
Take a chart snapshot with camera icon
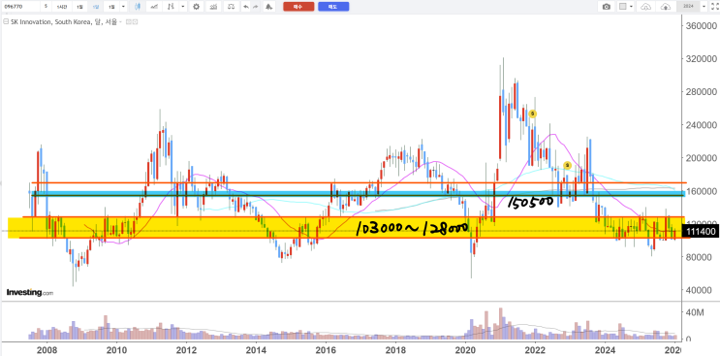(606, 7)
